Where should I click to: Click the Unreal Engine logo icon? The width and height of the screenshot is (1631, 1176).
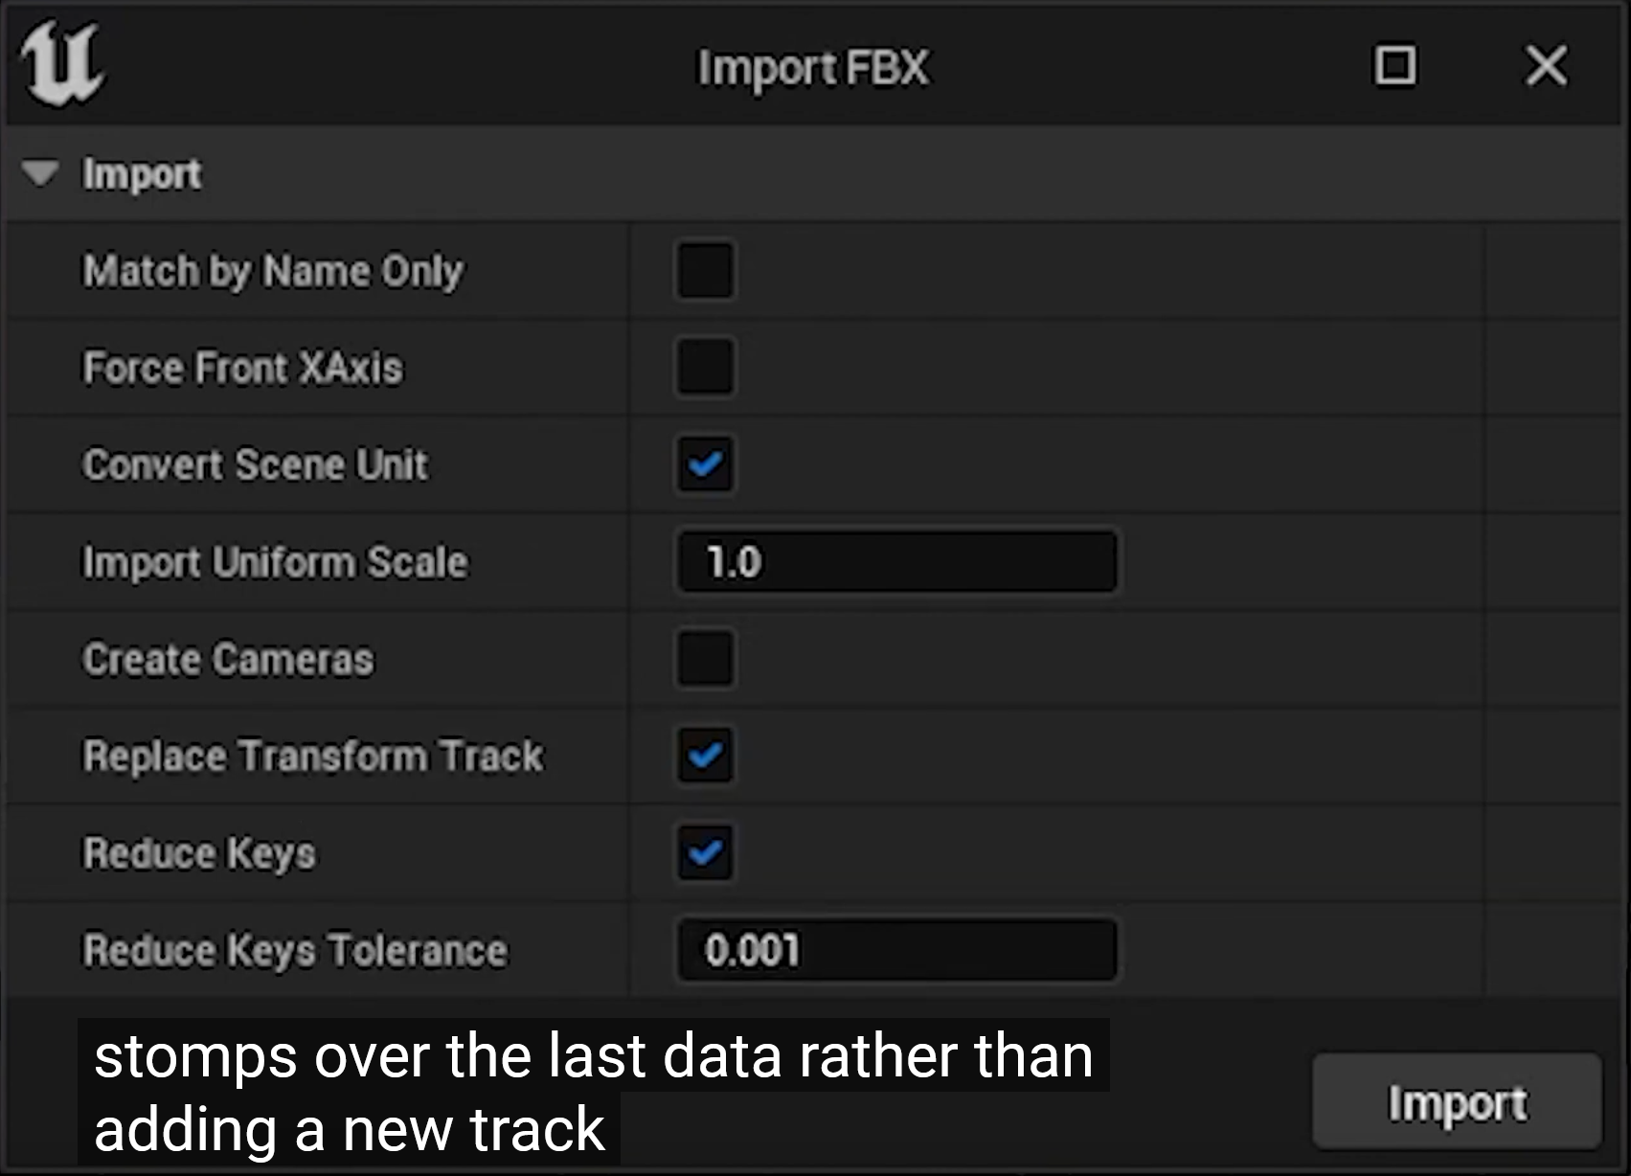click(61, 64)
